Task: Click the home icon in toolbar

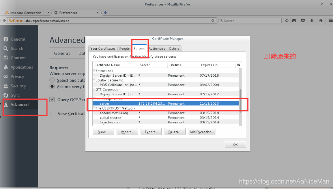Action: click(321, 21)
